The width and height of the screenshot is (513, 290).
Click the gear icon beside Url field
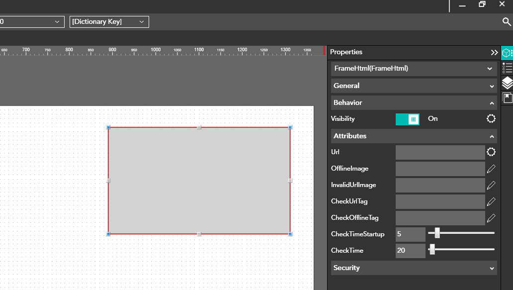[491, 152]
